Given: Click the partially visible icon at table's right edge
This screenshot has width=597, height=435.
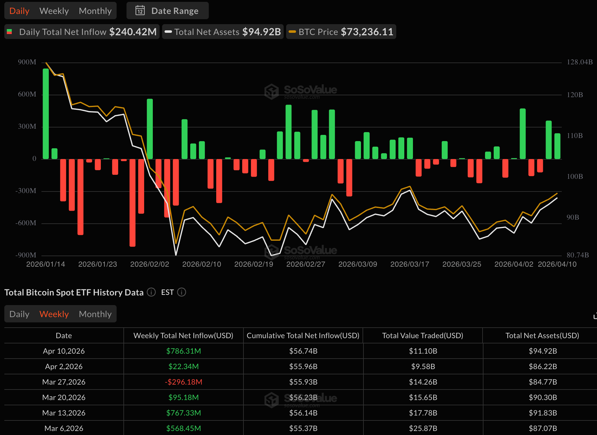Looking at the screenshot, I should coord(595,316).
